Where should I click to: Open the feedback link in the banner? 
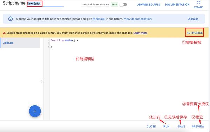[99, 19]
